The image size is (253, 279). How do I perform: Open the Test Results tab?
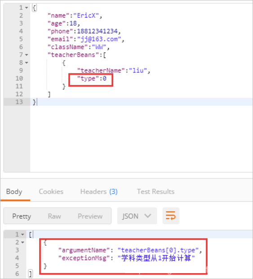point(155,192)
